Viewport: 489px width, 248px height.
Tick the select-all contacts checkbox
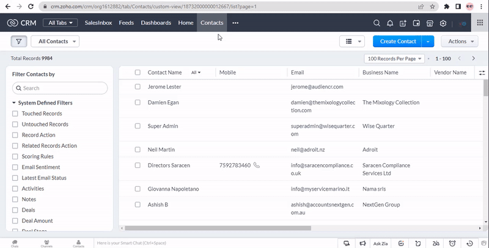(138, 72)
